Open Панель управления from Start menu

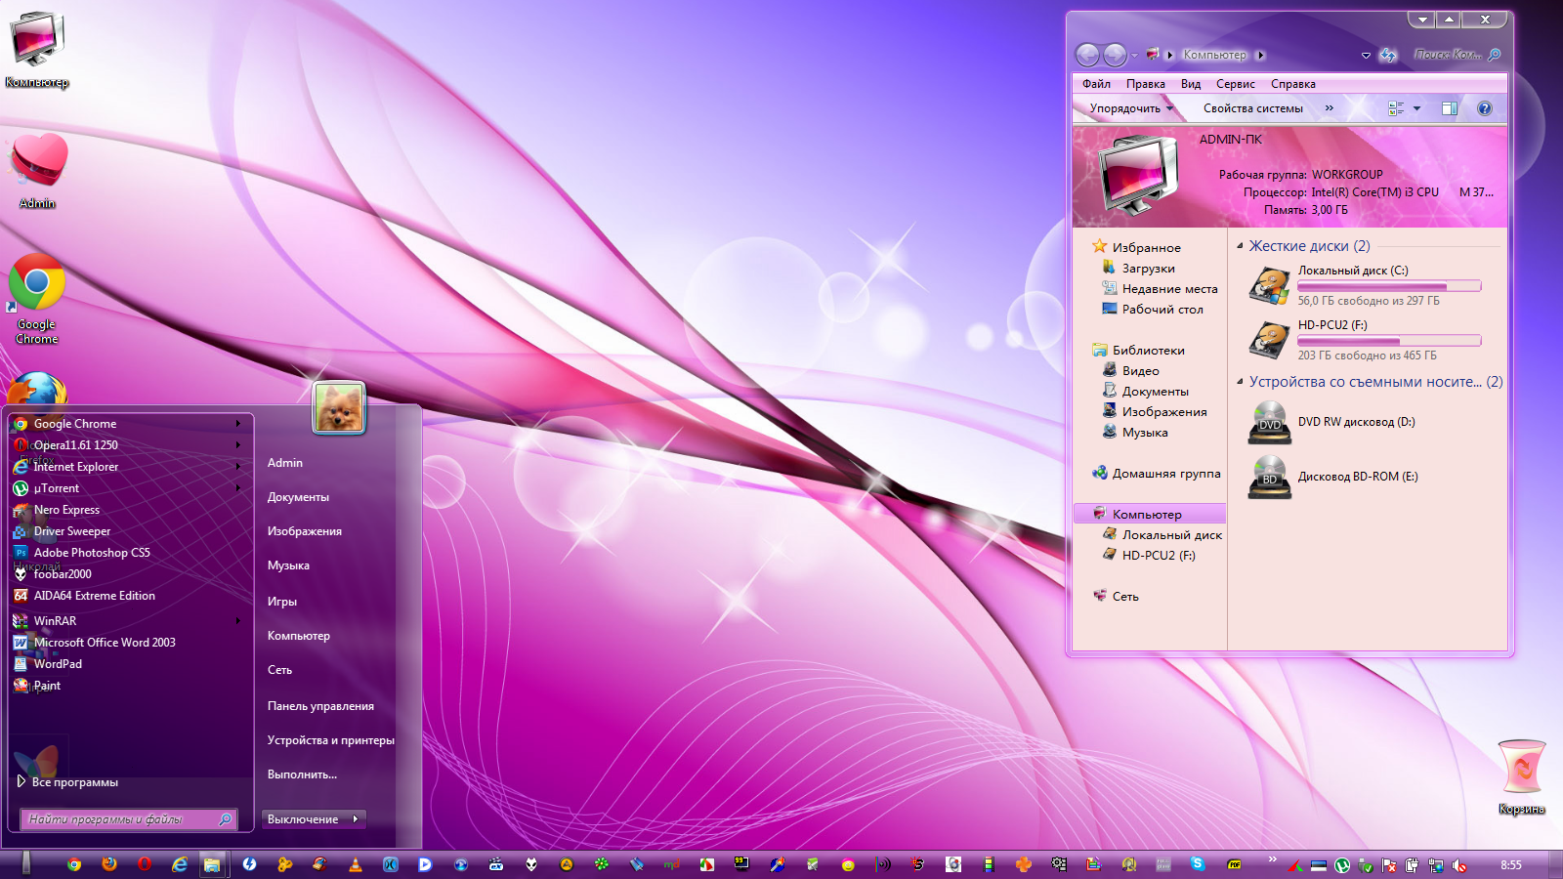(320, 706)
